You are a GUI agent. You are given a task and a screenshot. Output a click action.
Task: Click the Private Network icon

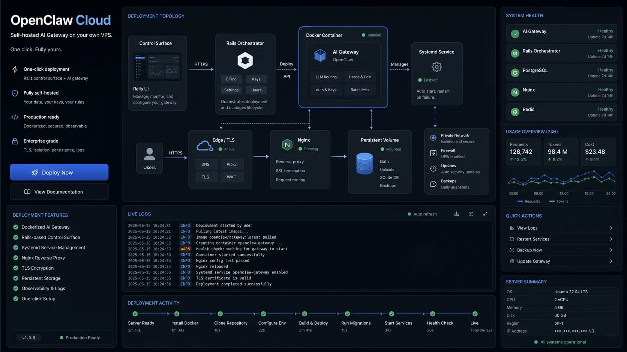(x=433, y=138)
